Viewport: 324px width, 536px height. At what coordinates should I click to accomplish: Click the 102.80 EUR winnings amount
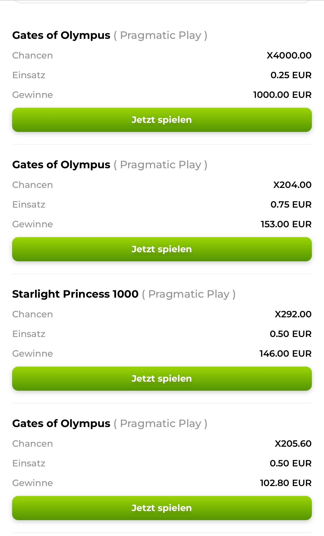(286, 483)
